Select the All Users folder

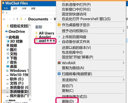click(x=47, y=33)
